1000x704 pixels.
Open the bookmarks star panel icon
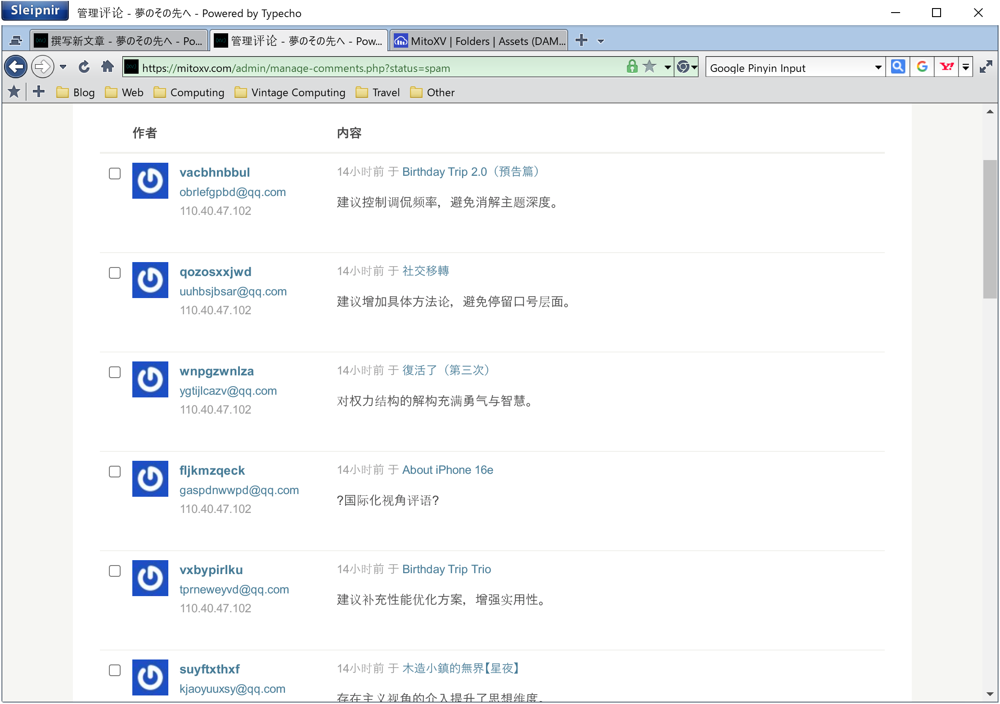pyautogui.click(x=14, y=92)
